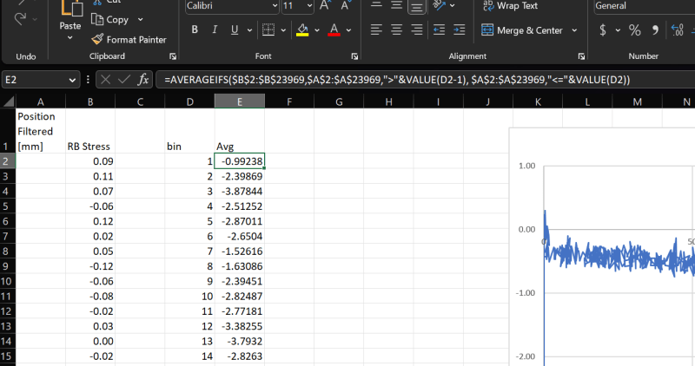This screenshot has height=366, width=695.
Task: Open Copy dropdown arrow
Action: tap(141, 19)
